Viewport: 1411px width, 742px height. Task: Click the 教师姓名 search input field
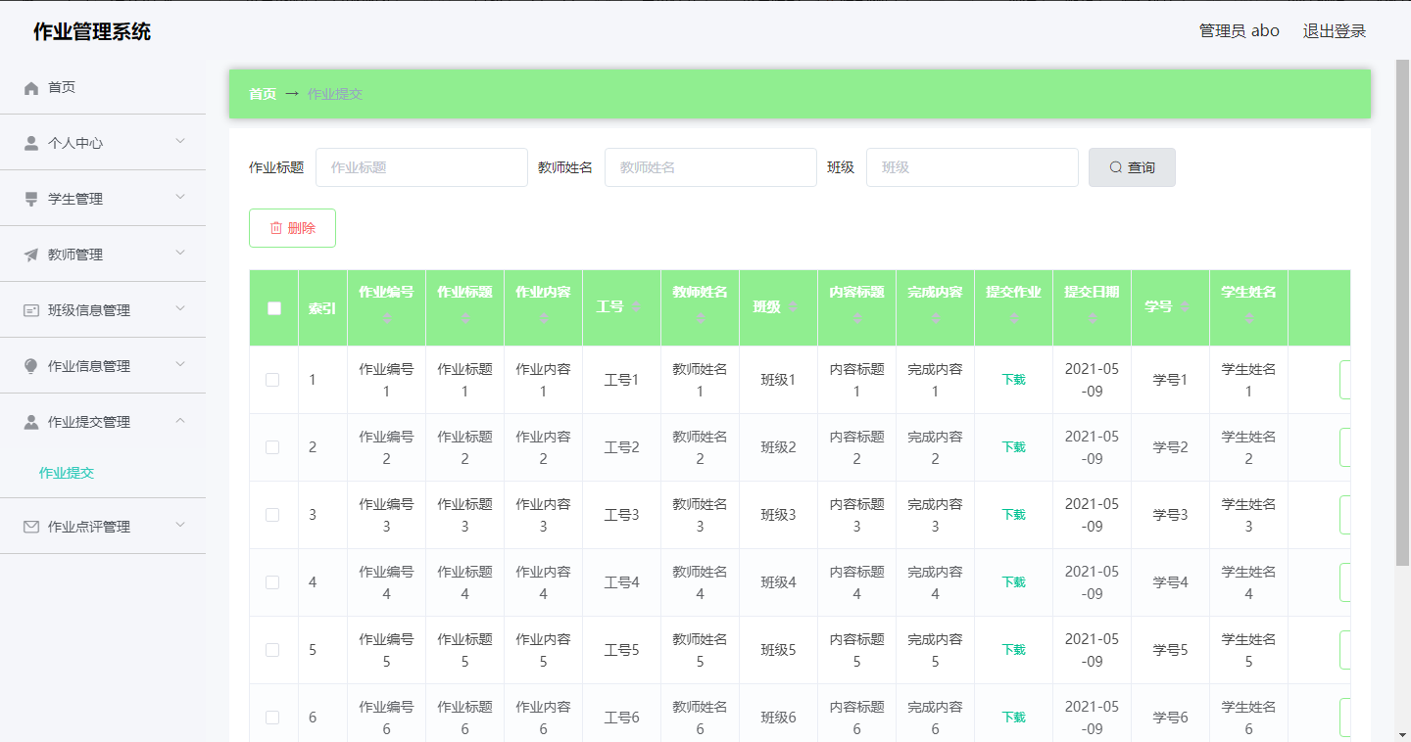pyautogui.click(x=710, y=167)
